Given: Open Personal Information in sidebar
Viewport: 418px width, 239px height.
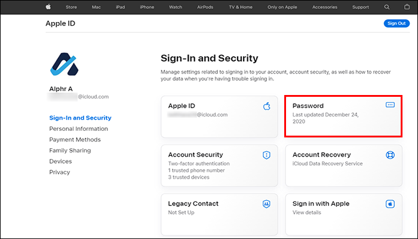Looking at the screenshot, I should coord(78,128).
